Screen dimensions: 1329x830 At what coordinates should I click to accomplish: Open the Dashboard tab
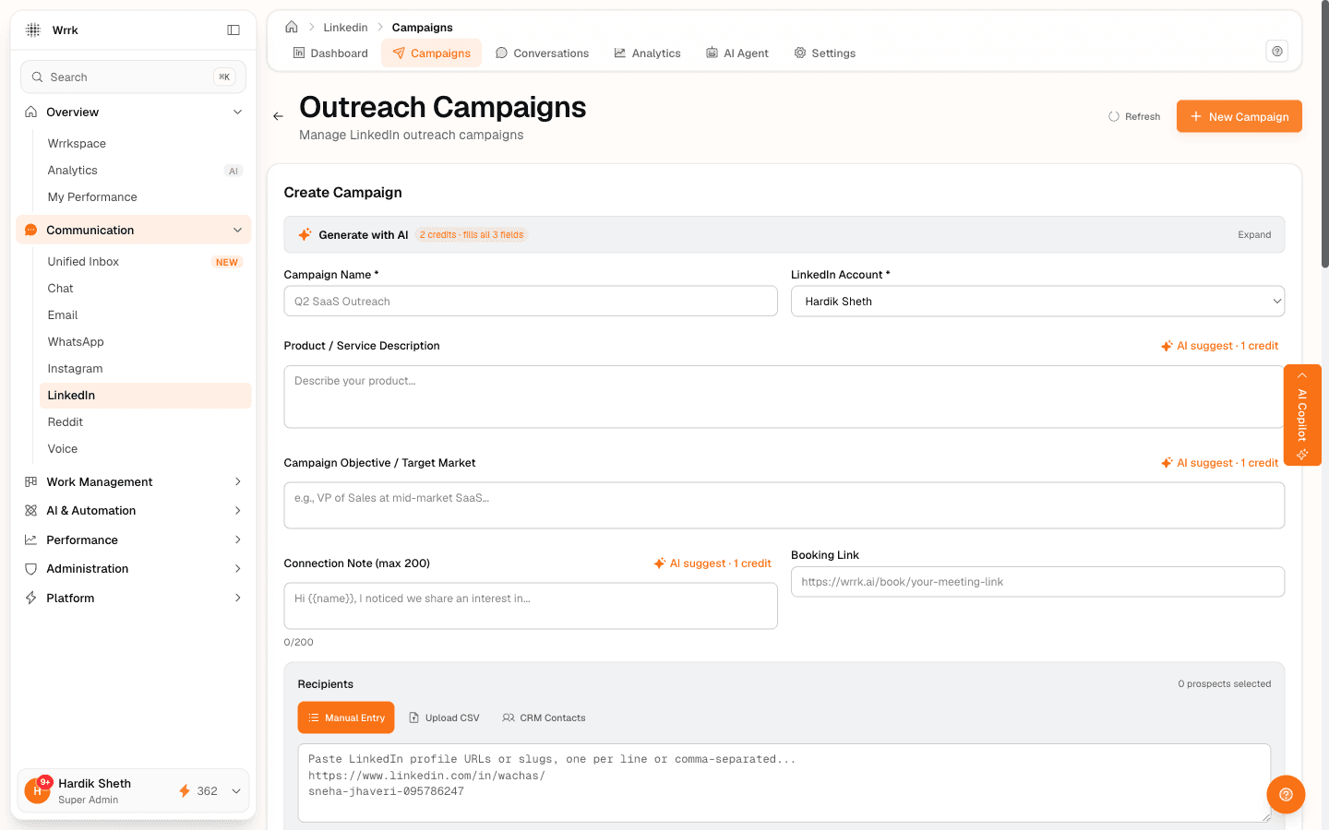pos(330,53)
